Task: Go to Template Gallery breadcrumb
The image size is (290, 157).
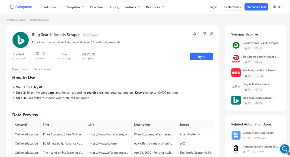Action: [16, 20]
